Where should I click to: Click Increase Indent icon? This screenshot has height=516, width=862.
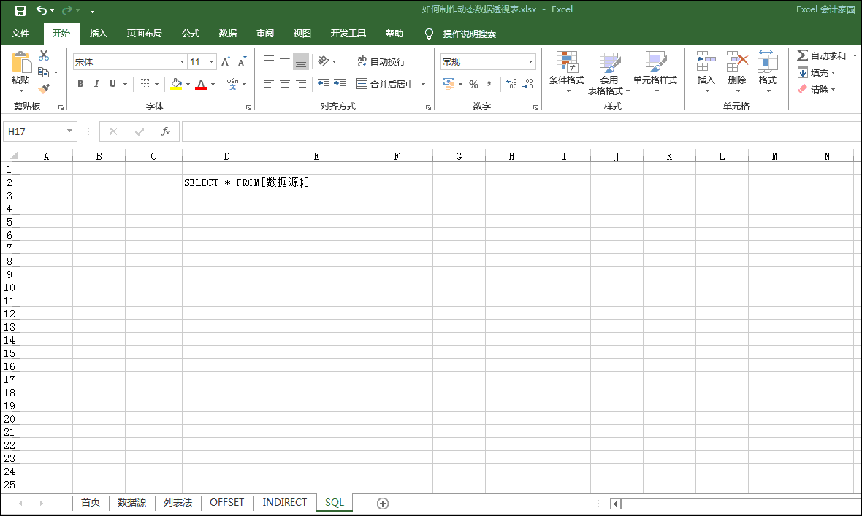pos(339,85)
